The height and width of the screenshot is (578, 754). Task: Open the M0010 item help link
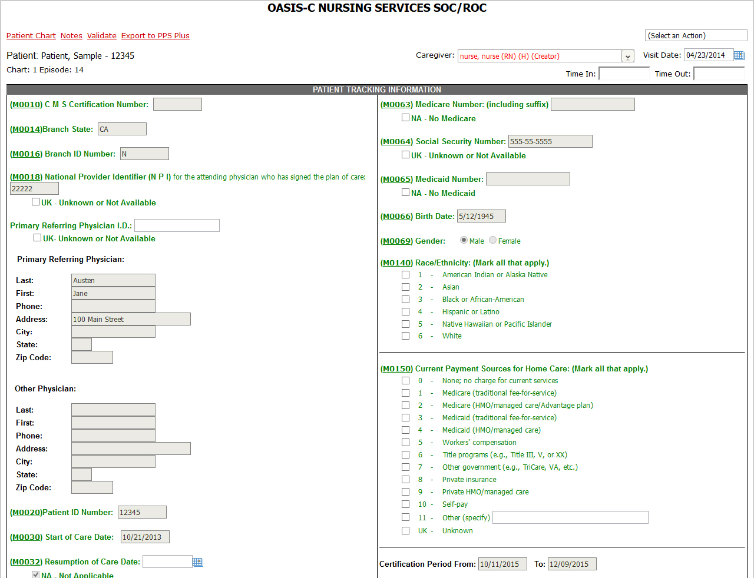point(26,105)
